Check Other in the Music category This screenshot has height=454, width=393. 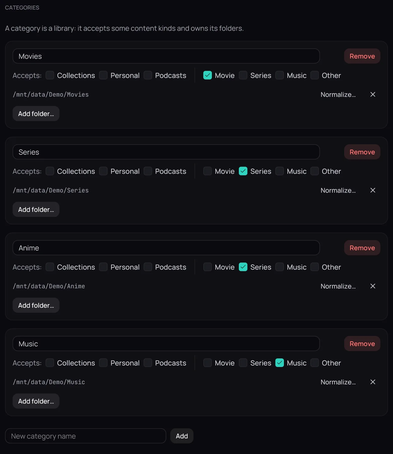(315, 363)
